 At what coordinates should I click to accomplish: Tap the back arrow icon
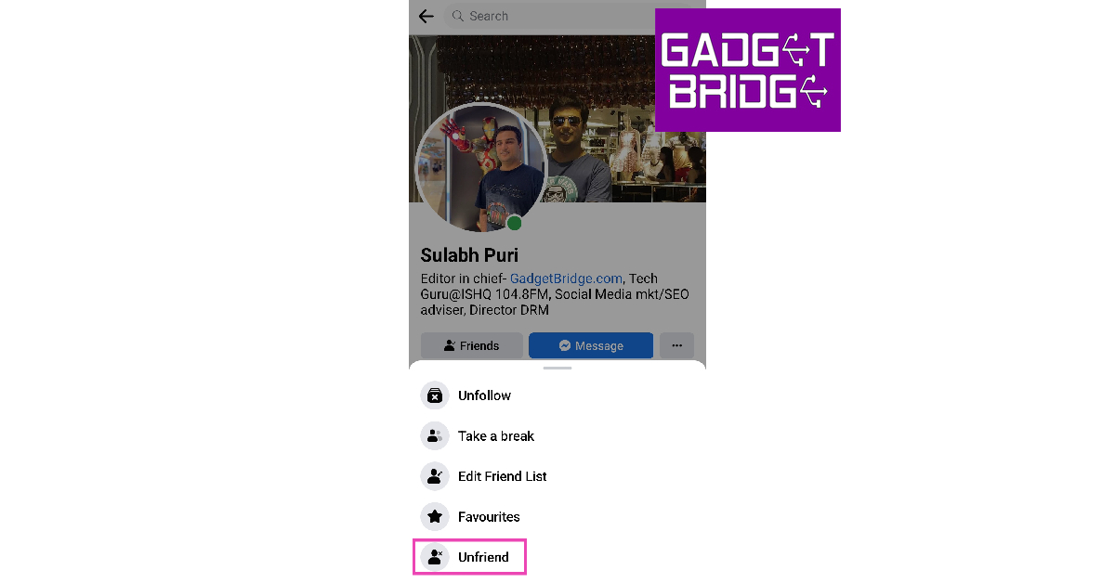(x=426, y=16)
